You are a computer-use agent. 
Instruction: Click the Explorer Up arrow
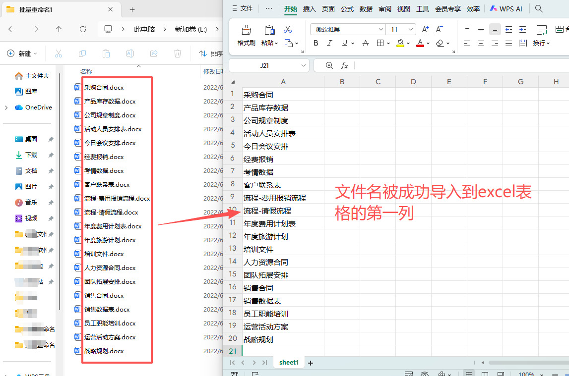click(59, 29)
